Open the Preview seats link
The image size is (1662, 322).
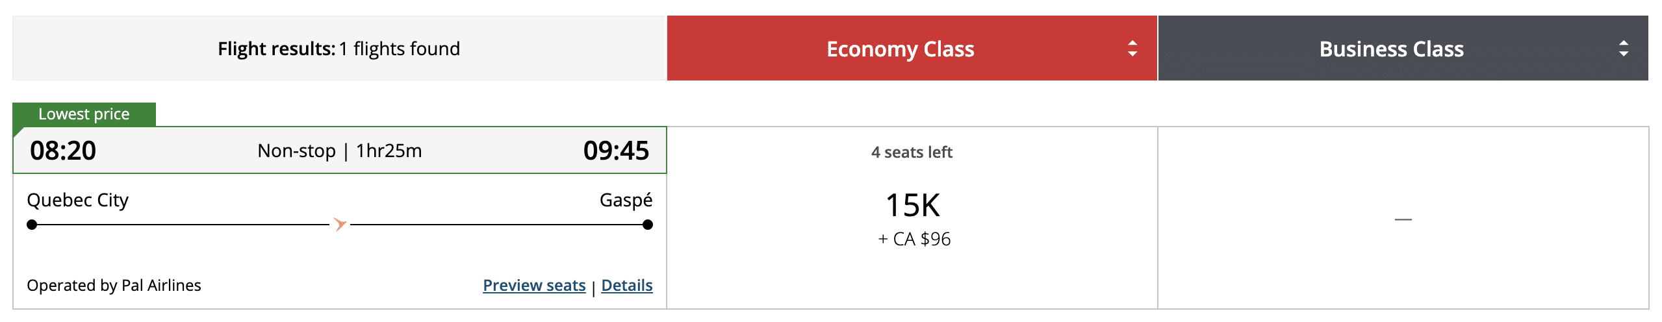click(x=534, y=286)
